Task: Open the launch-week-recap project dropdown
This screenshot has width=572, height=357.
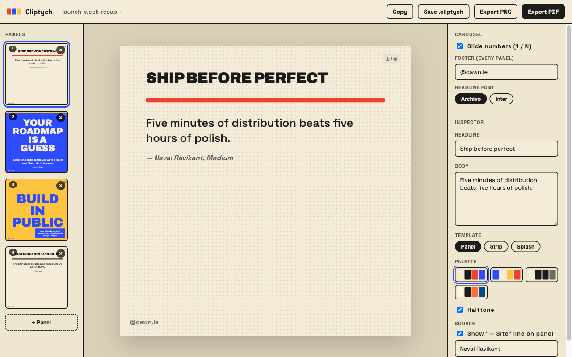Action: click(92, 12)
